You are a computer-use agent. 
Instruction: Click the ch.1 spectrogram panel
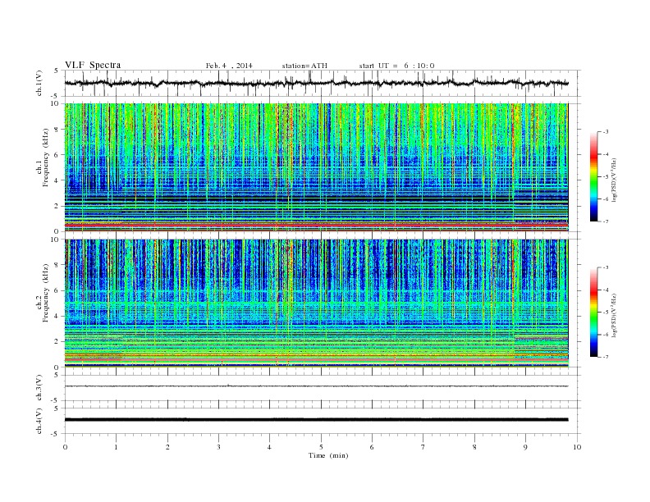(x=316, y=167)
